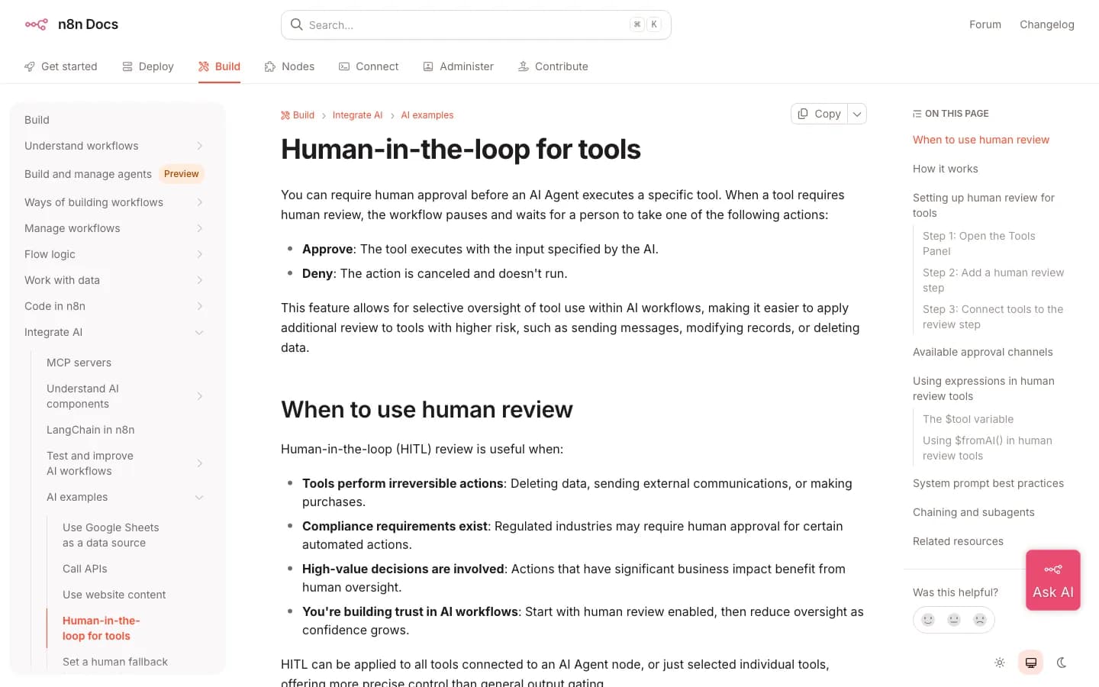Open MCP servers sidebar page

point(79,363)
